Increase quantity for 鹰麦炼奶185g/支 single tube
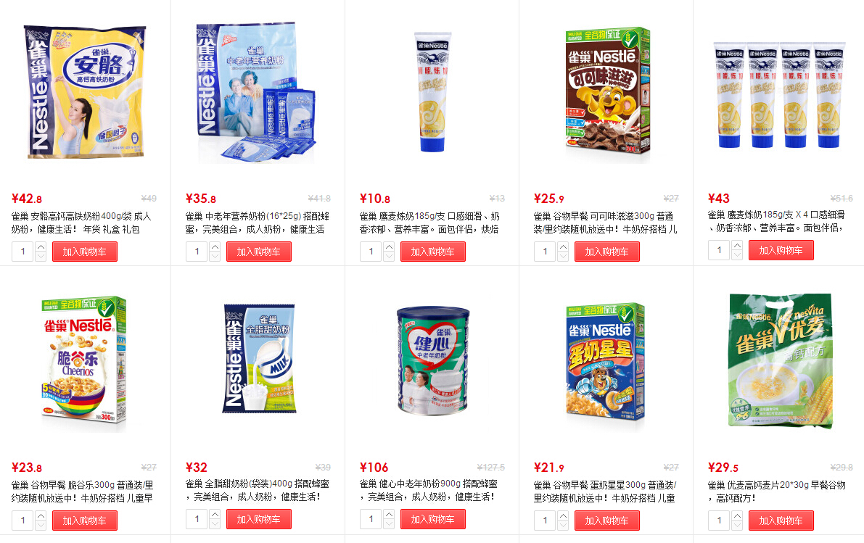The image size is (864, 543). click(x=389, y=246)
